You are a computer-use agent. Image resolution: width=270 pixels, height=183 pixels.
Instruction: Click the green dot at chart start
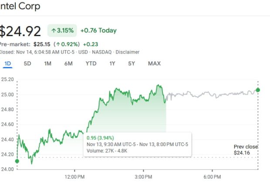(x=17, y=161)
